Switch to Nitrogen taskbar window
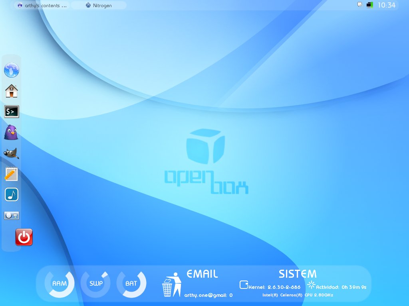Viewport: 409px width, 306px height. [99, 6]
